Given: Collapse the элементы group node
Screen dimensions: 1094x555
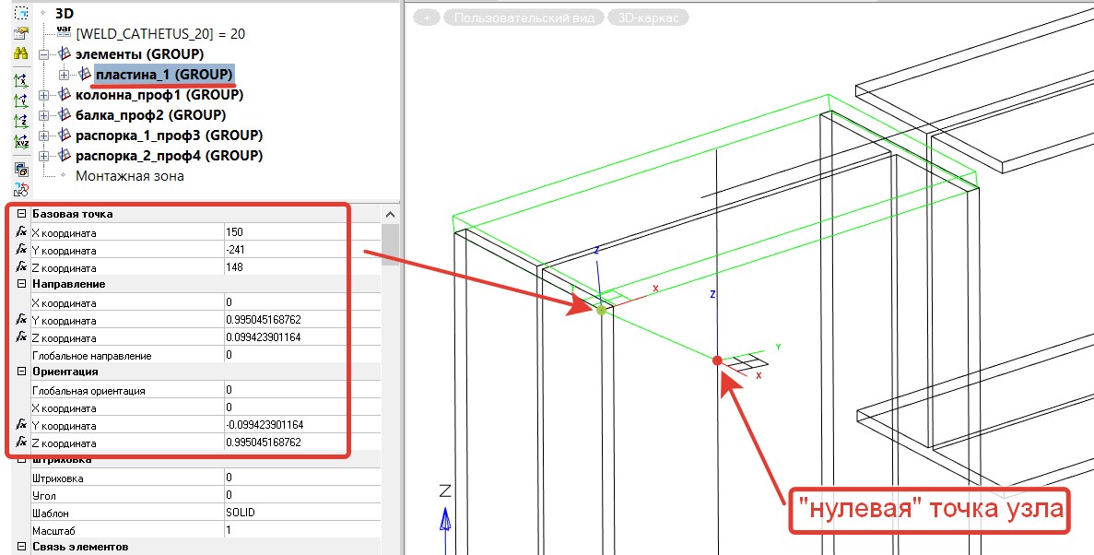Looking at the screenshot, I should coord(45,54).
